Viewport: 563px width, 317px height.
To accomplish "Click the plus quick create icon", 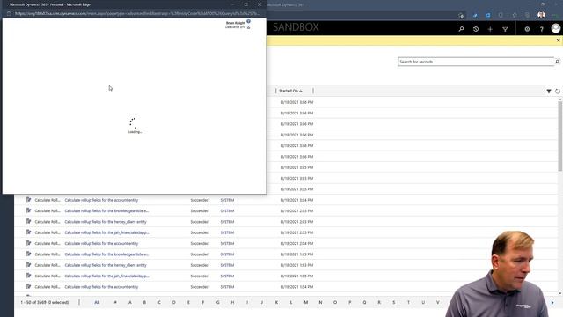I will point(490,29).
